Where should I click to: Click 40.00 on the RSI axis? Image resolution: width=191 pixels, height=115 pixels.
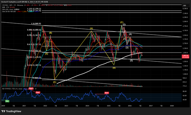(185, 100)
